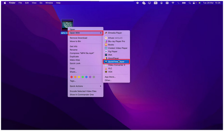The width and height of the screenshot is (224, 131).
Task: Open with Elmedia Player
Action: tap(116, 33)
